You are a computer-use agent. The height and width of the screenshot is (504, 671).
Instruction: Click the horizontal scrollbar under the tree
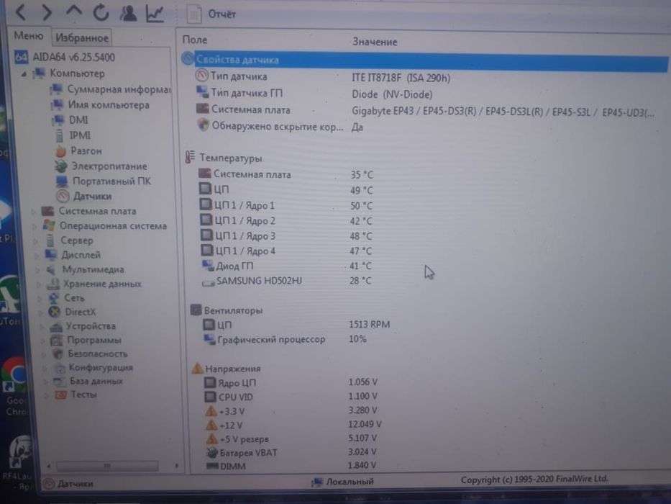(107, 465)
